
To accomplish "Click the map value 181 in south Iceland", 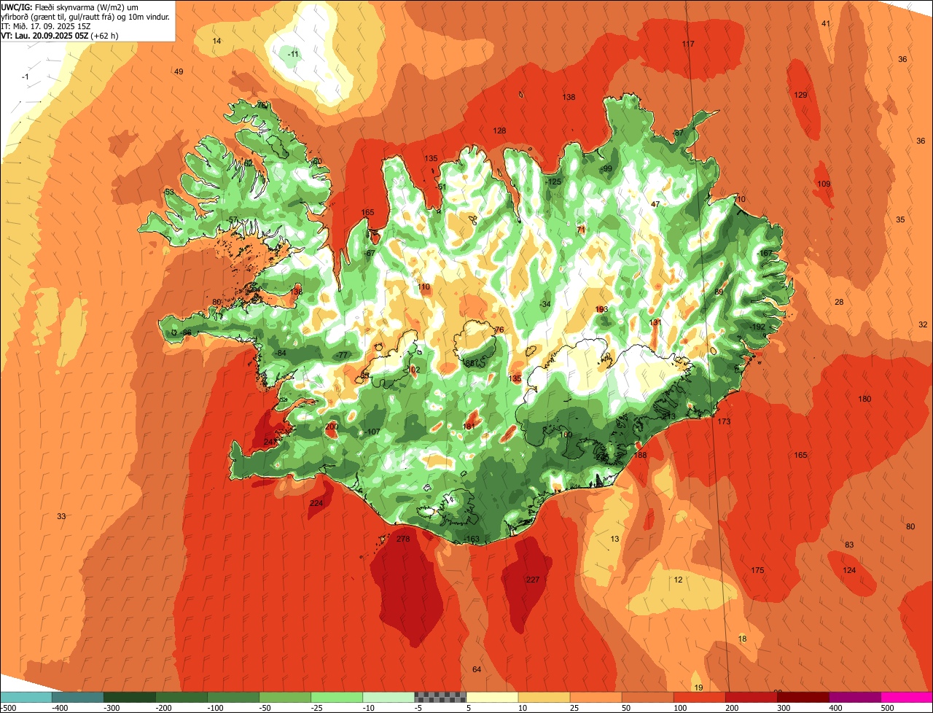I will pyautogui.click(x=469, y=426).
